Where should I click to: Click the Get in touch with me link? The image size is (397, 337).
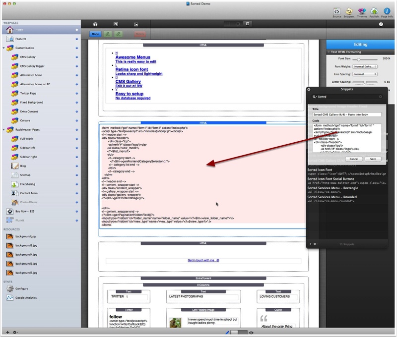203,260
